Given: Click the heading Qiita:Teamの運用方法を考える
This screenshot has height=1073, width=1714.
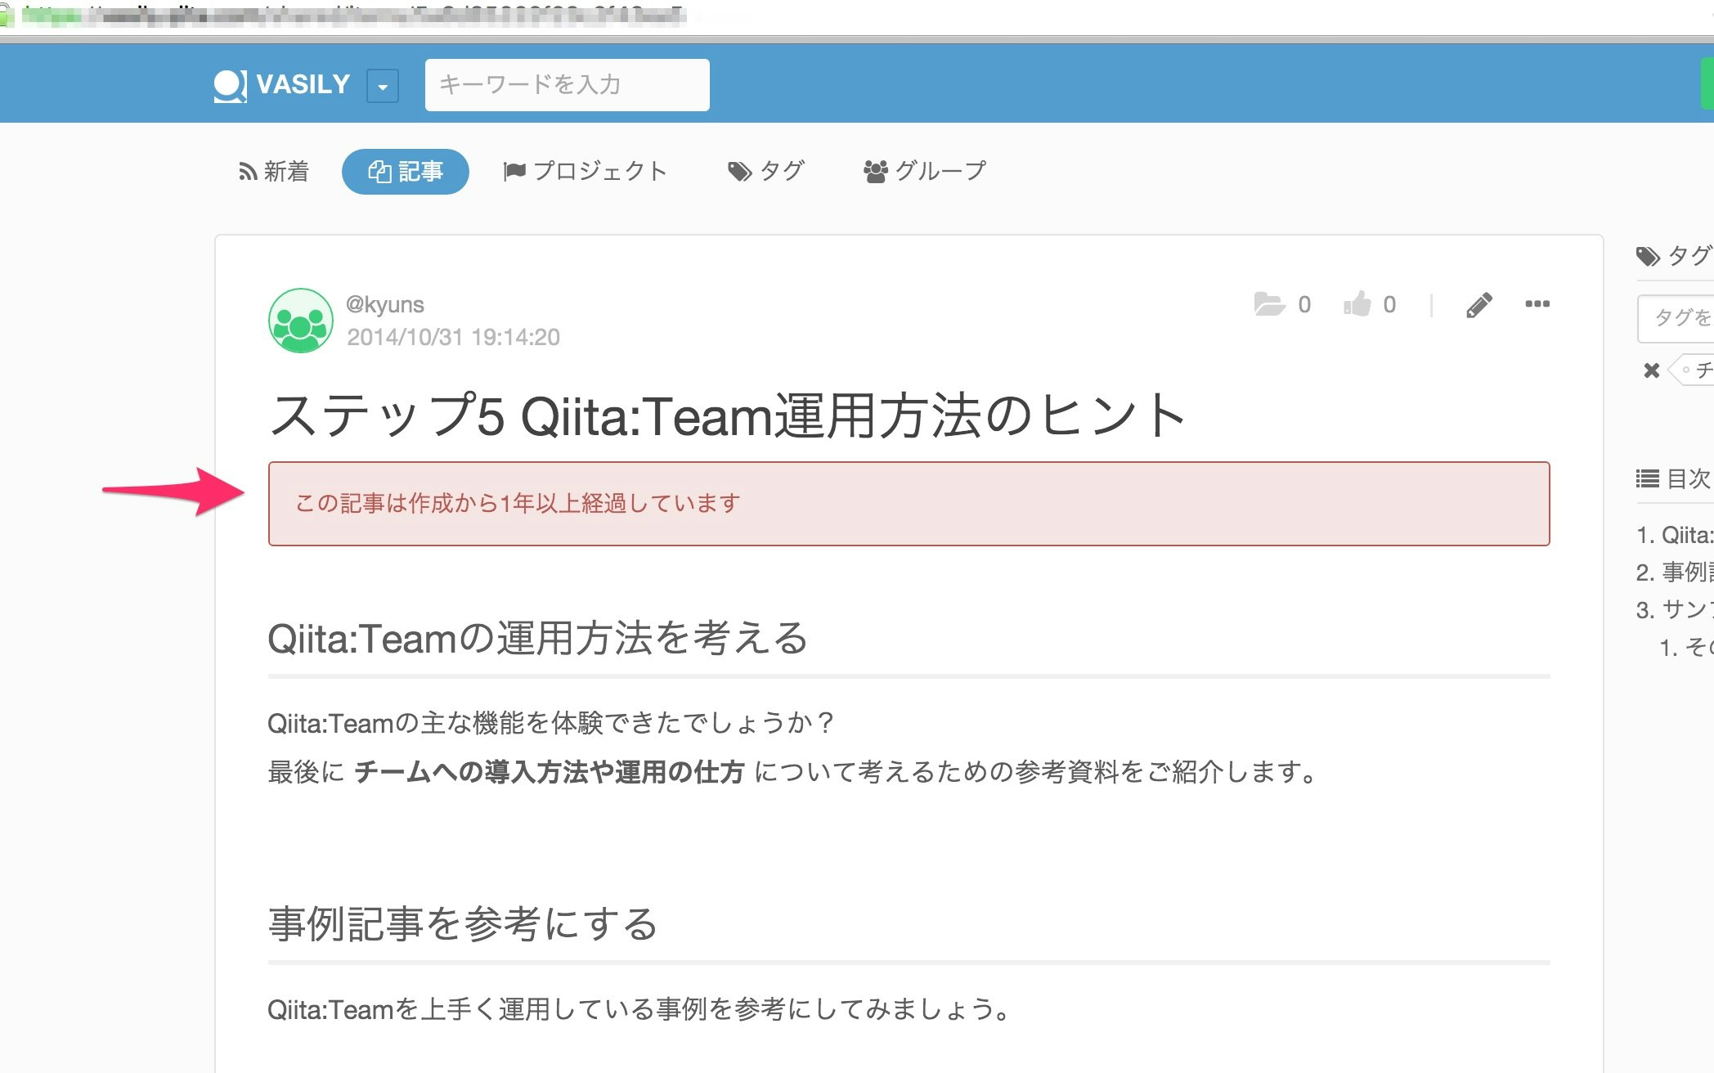Looking at the screenshot, I should 538,638.
